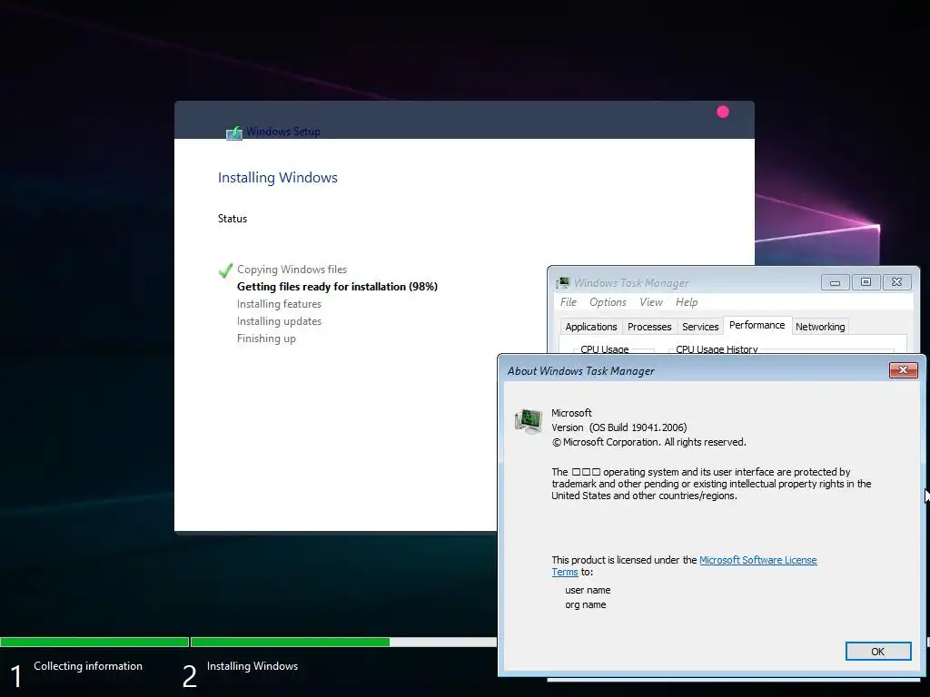The image size is (930, 697).
Task: Switch to the Processes tab
Action: coord(648,327)
